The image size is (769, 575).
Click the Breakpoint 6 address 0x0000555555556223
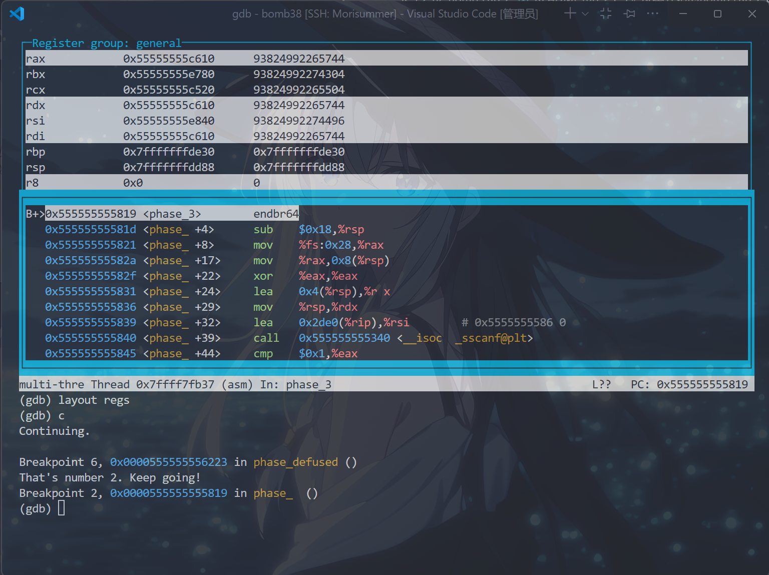point(168,462)
